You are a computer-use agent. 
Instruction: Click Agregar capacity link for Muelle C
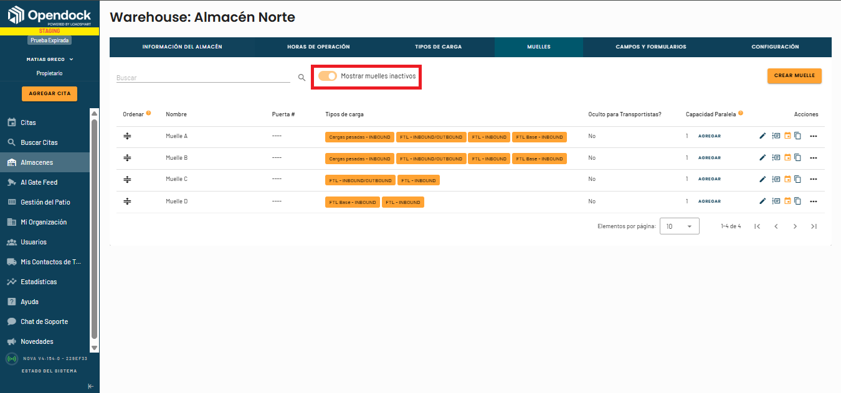(710, 179)
